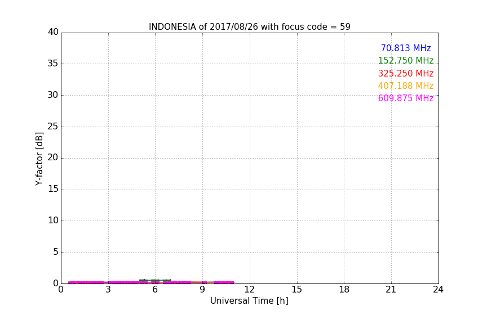487x324 pixels.
Task: Click the y-axis tick value 30
Action: click(x=53, y=95)
